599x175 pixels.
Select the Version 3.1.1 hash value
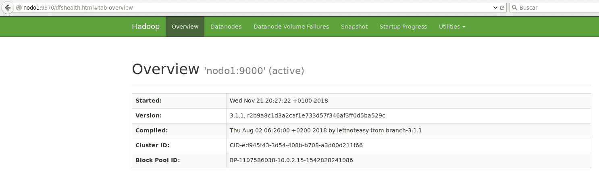(x=307, y=115)
